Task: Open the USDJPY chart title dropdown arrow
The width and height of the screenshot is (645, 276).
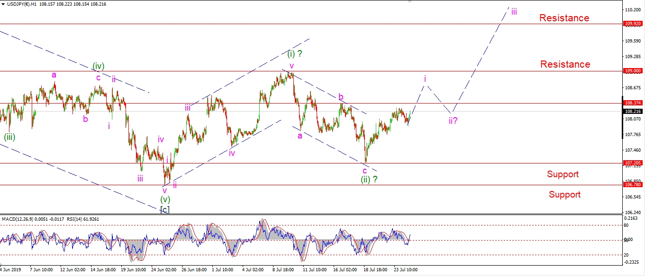Action: point(3,4)
